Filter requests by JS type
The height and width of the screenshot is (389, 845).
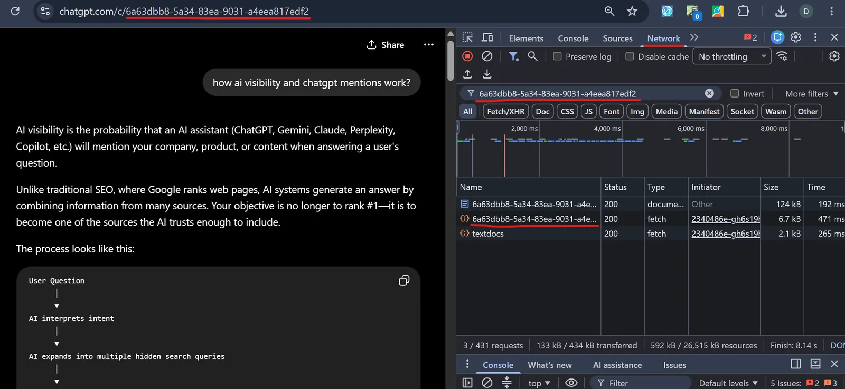click(589, 111)
